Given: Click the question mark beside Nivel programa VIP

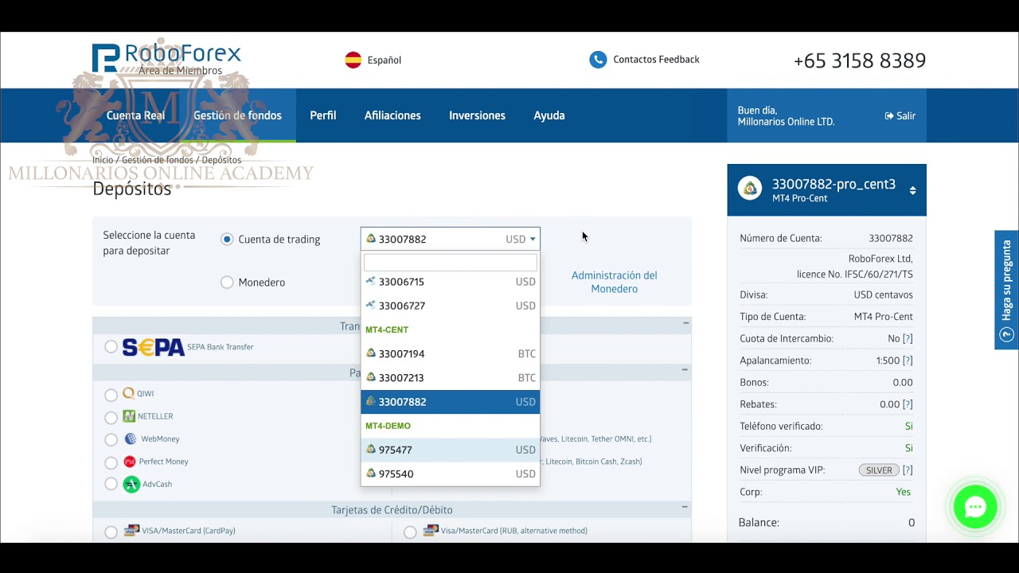Looking at the screenshot, I should [x=908, y=470].
